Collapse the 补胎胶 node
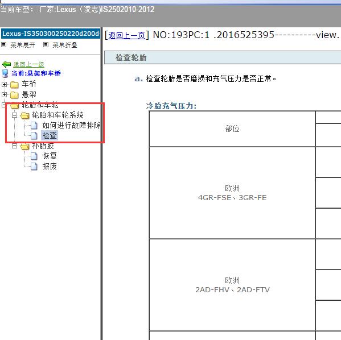This screenshot has width=341, height=340. 15,146
